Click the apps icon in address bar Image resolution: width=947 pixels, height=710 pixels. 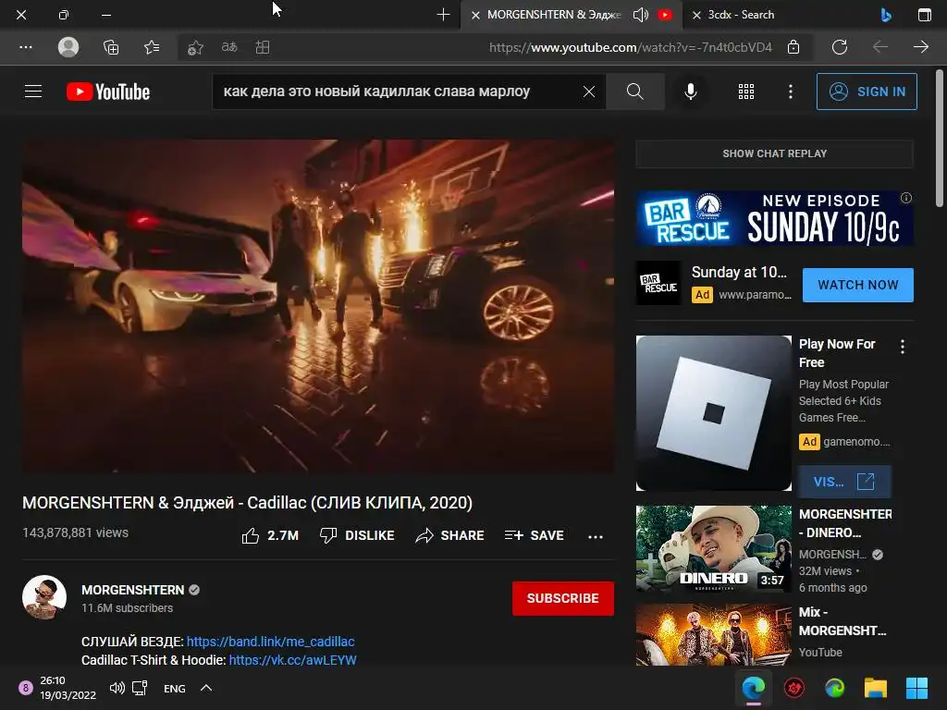click(x=262, y=47)
